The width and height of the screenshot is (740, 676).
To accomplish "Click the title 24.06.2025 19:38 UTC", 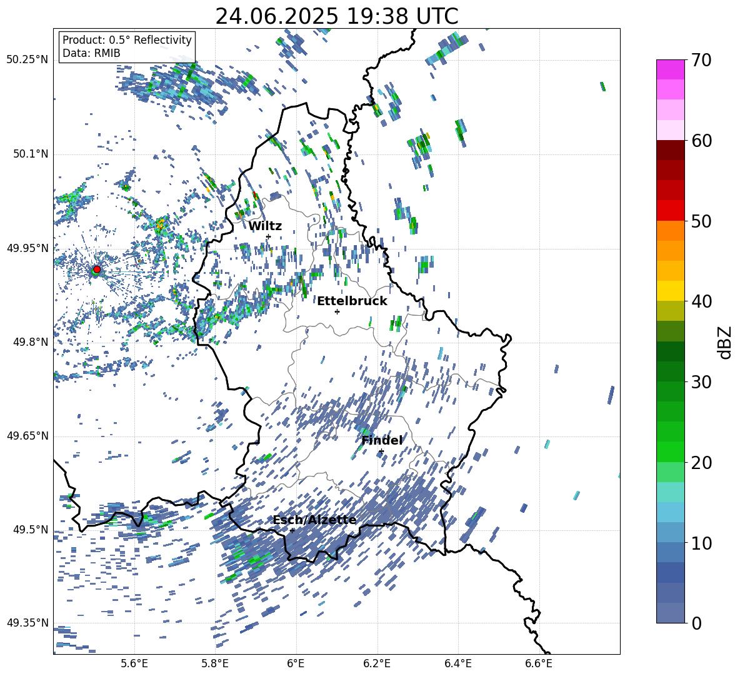I will pos(337,16).
